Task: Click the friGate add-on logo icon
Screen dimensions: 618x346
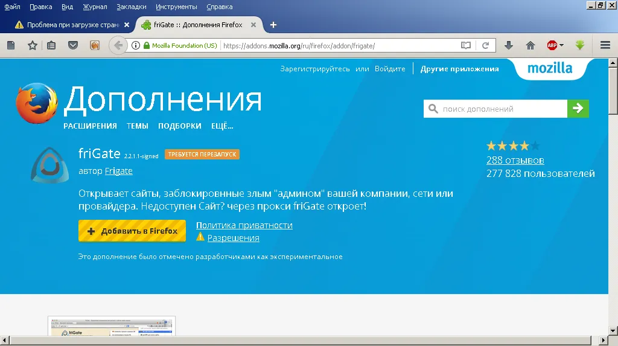Action: coord(49,165)
